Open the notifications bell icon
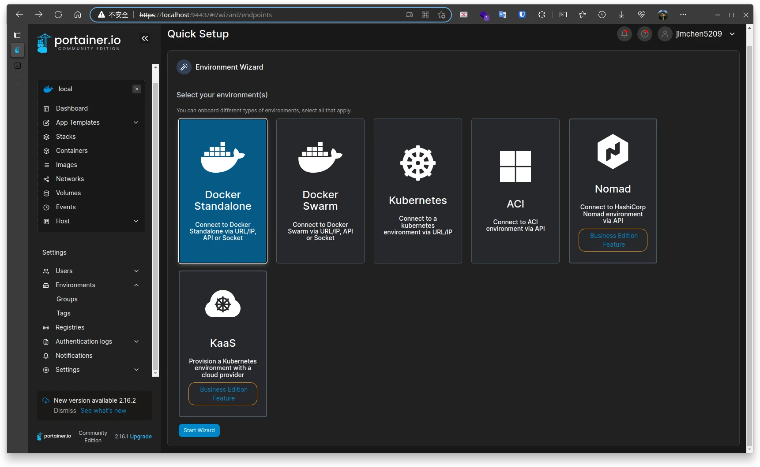This screenshot has width=760, height=467. click(x=624, y=34)
